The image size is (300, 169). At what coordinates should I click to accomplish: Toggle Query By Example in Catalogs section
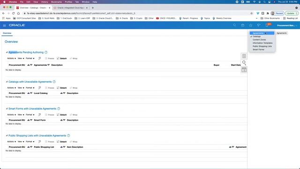click(x=39, y=88)
